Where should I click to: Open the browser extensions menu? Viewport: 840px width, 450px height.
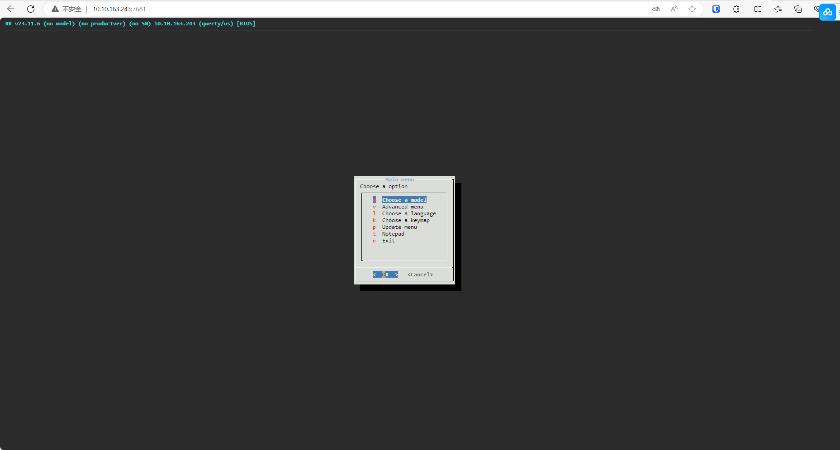(x=736, y=9)
